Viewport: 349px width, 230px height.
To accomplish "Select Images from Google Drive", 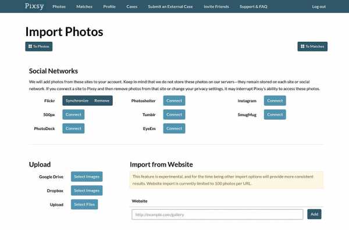I will pos(87,177).
